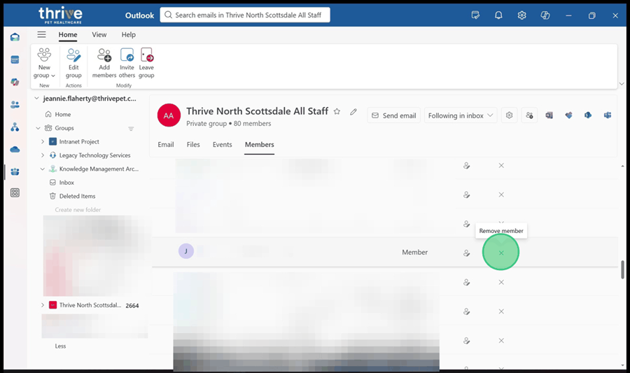
Task: Click the Send email button
Action: 393,115
